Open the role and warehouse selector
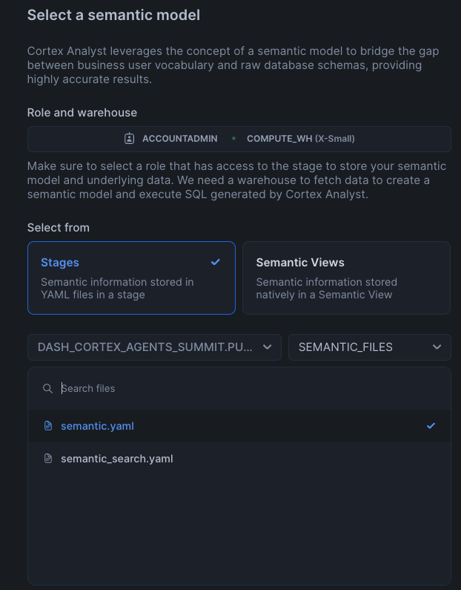 click(x=239, y=139)
